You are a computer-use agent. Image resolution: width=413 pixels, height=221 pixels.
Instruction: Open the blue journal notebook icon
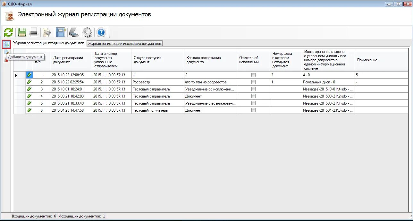click(60, 32)
